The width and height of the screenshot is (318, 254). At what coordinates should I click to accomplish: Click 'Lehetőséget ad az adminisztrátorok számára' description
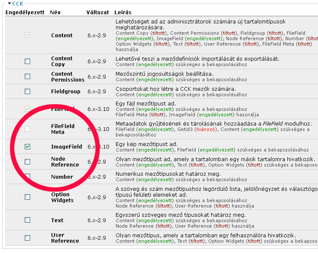click(x=201, y=25)
